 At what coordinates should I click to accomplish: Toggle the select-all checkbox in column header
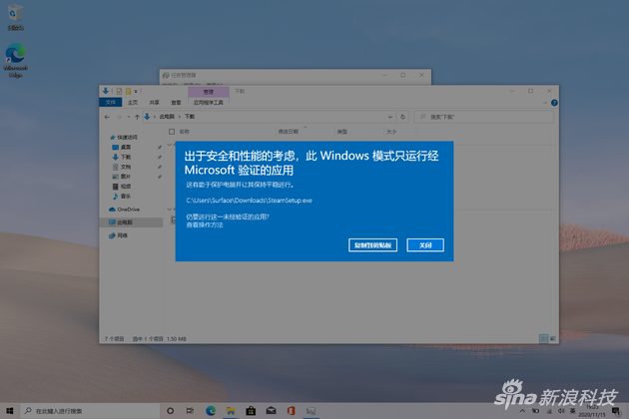coord(172,132)
